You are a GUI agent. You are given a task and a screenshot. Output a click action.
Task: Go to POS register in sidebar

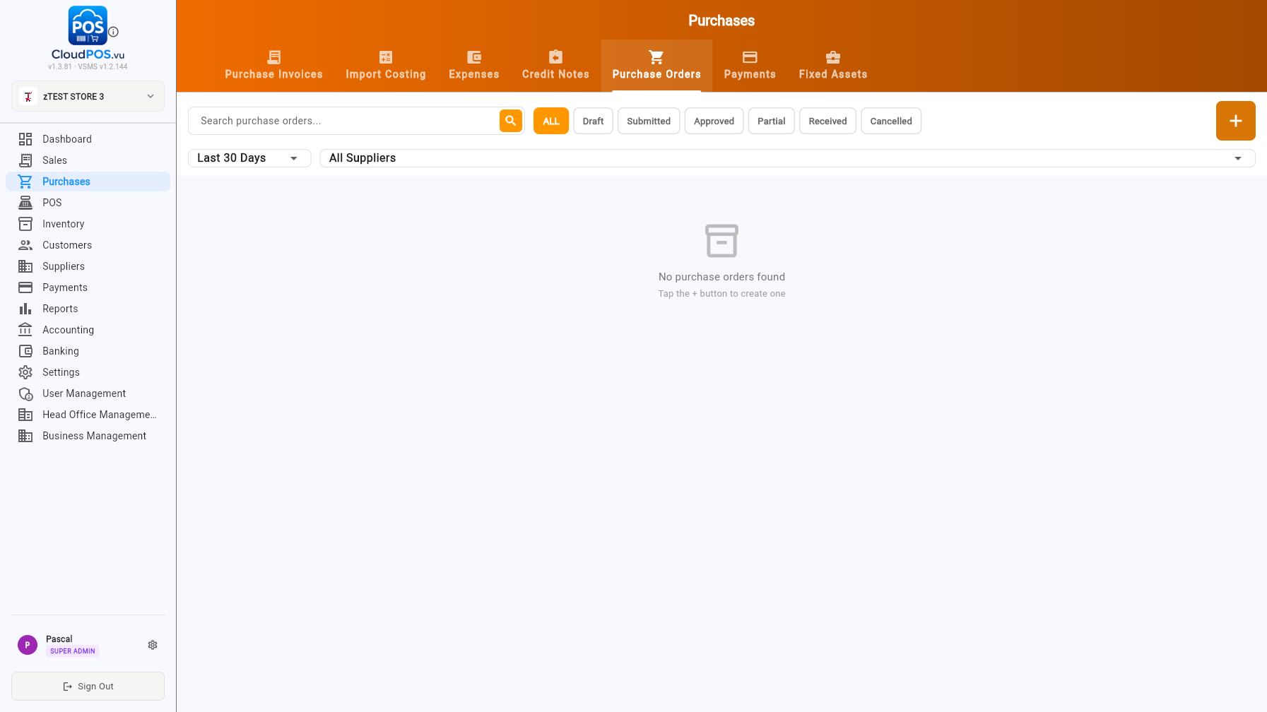pos(88,203)
